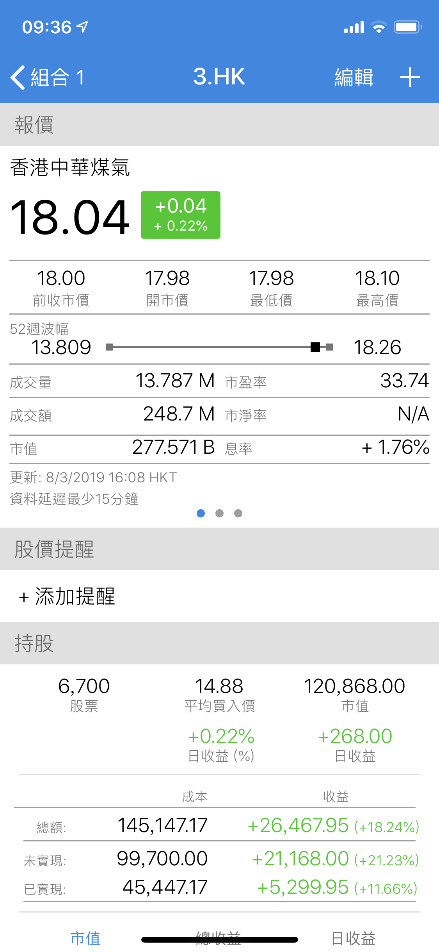Tap the cellular signal bars icon
The width and height of the screenshot is (439, 952).
click(x=354, y=27)
